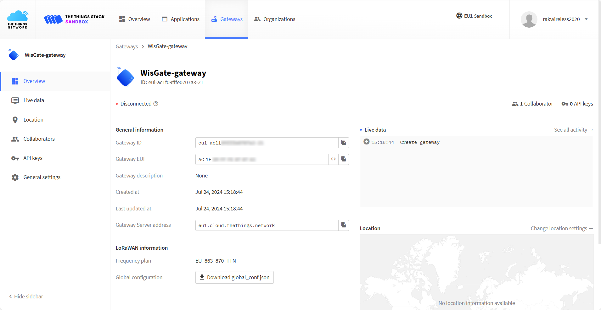Image resolution: width=601 pixels, height=310 pixels.
Task: Click Change location settings link
Action: click(x=562, y=228)
